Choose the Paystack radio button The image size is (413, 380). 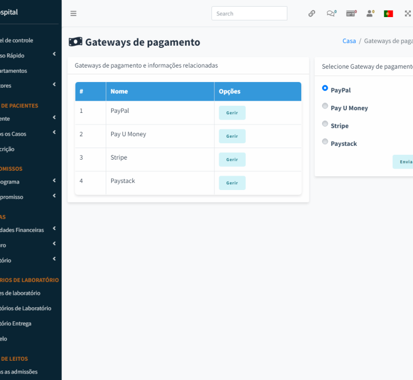pos(325,142)
